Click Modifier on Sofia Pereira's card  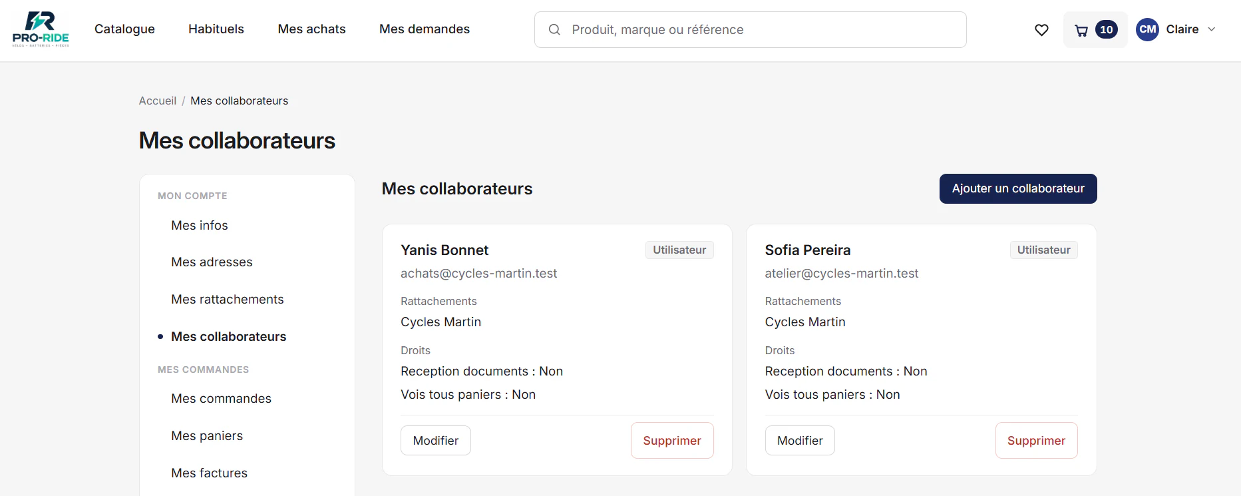click(x=800, y=441)
